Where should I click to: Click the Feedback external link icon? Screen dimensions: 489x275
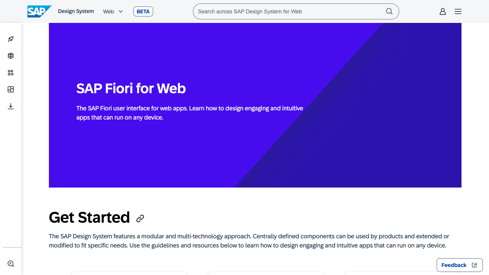tap(474, 265)
